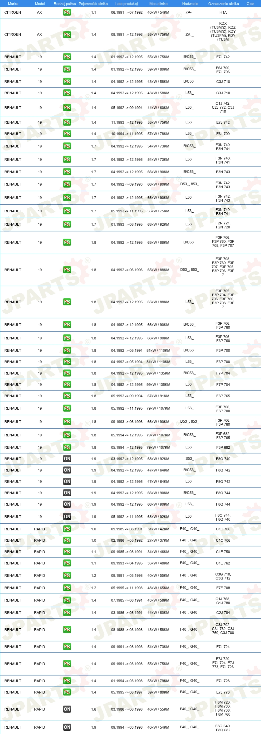This screenshot has width=261, height=734.
Task: Click the Nadwozie column header
Action: tap(190, 4)
